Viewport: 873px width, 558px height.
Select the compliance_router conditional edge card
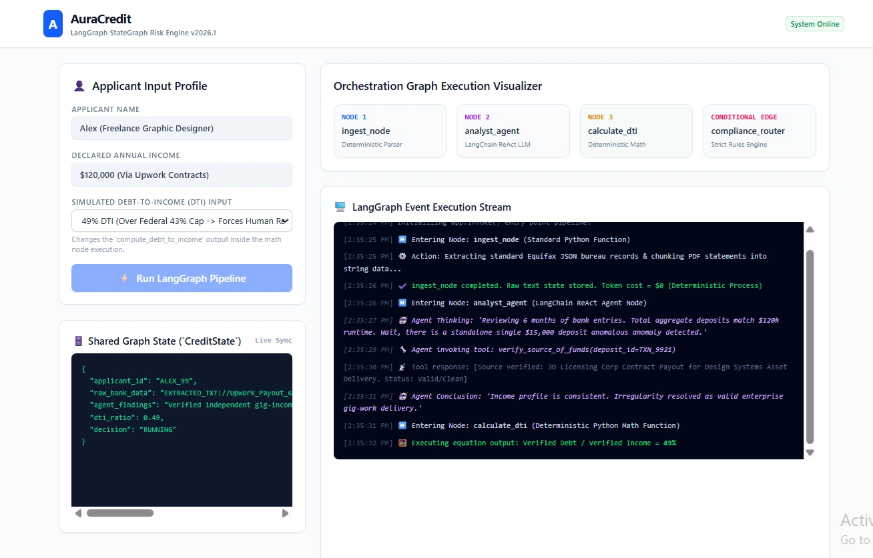760,131
